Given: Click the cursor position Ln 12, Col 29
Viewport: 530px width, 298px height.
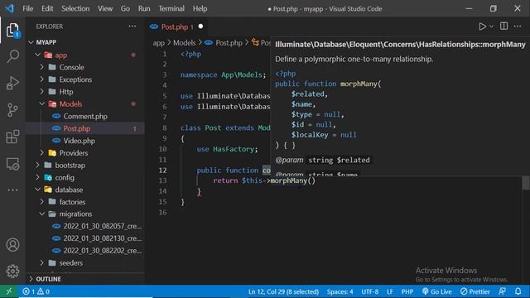Looking at the screenshot, I should pos(283,291).
